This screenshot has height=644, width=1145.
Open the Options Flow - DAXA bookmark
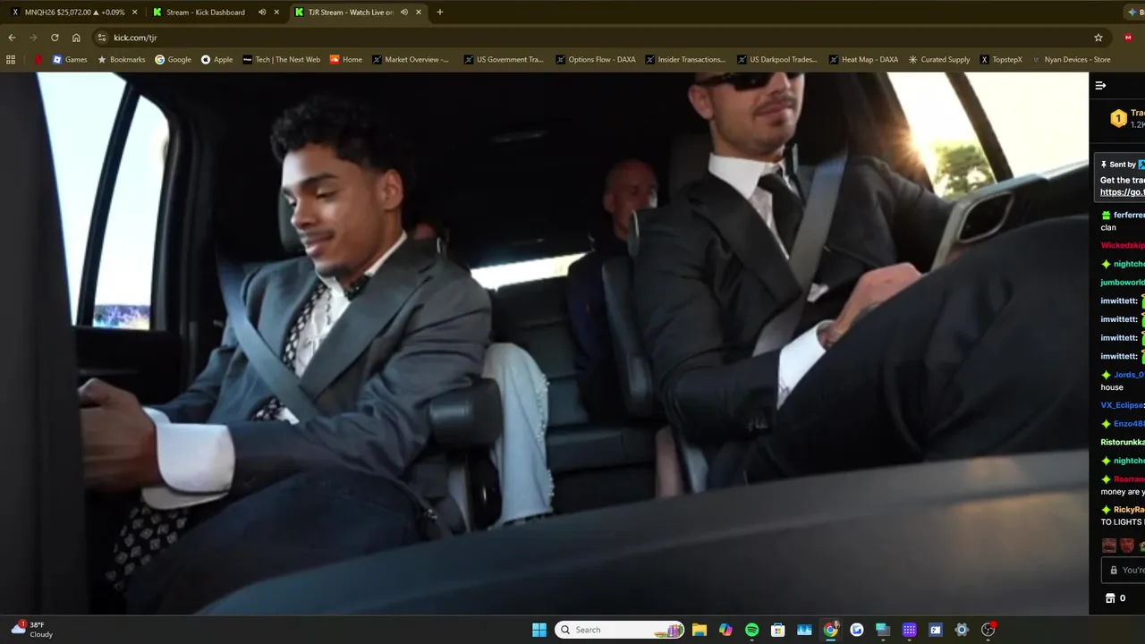tap(596, 60)
